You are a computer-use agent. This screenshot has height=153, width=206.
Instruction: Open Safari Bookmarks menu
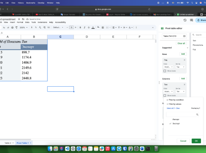pyautogui.click(x=31, y=3)
